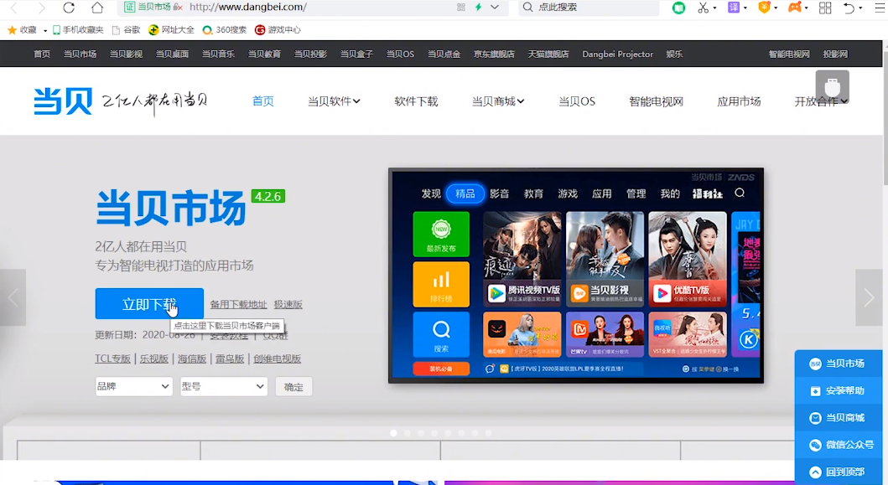888x485 pixels.
Task: Click the browser refresh icon
Action: pyautogui.click(x=69, y=8)
